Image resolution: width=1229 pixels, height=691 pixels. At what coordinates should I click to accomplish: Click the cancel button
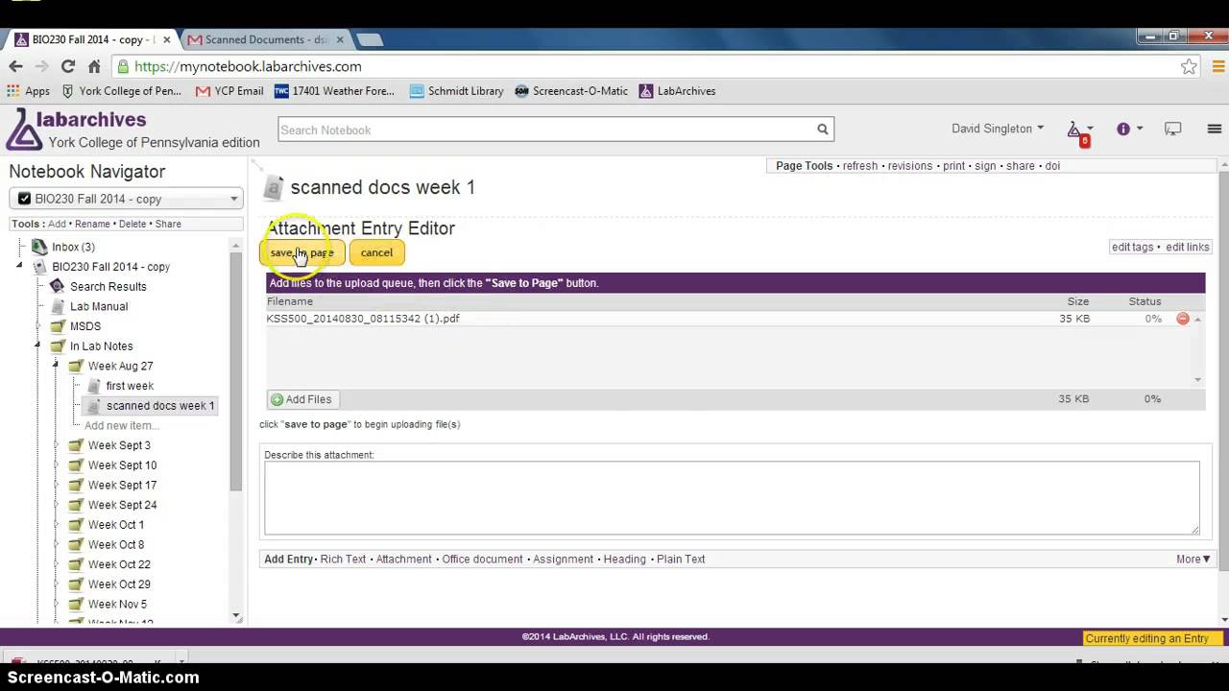point(376,252)
